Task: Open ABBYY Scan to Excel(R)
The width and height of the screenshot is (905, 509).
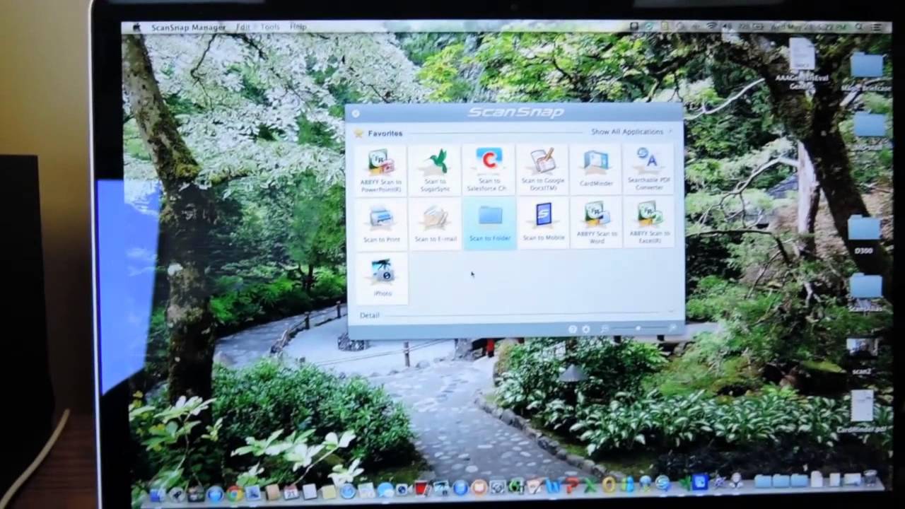Action: pyautogui.click(x=649, y=223)
